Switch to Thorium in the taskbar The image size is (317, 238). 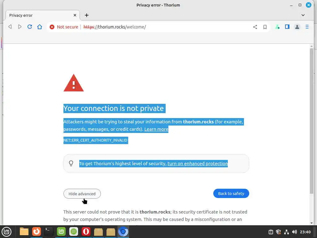point(123,232)
